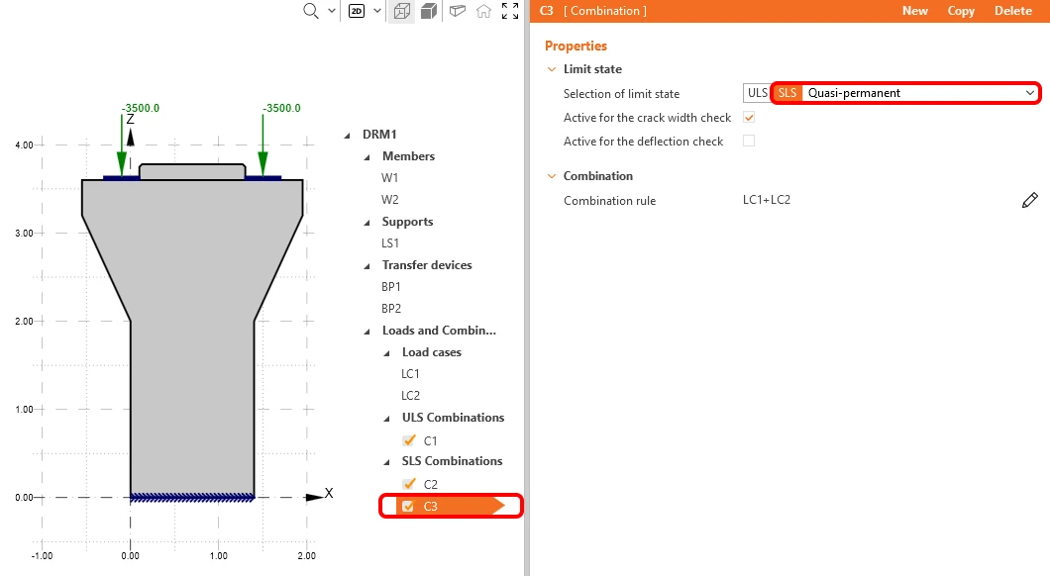Collapse the Members tree node
Screen dimensions: 1050x576
[x=367, y=157]
